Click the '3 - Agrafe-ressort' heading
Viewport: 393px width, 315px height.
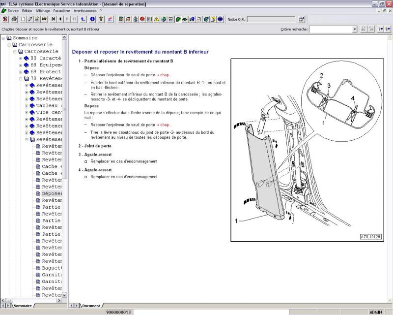coord(95,155)
